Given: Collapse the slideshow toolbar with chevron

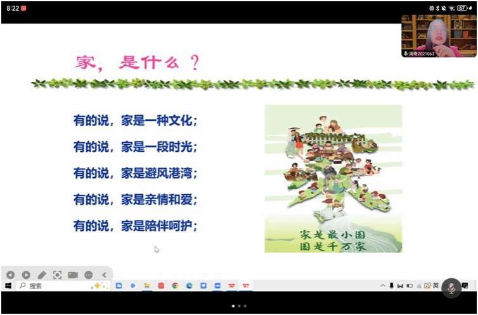Looking at the screenshot, I should (x=104, y=275).
